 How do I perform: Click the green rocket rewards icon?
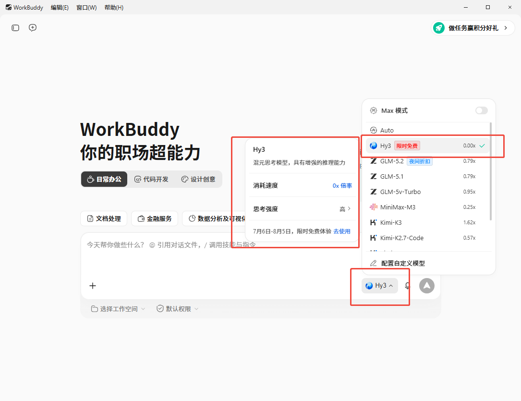point(439,28)
